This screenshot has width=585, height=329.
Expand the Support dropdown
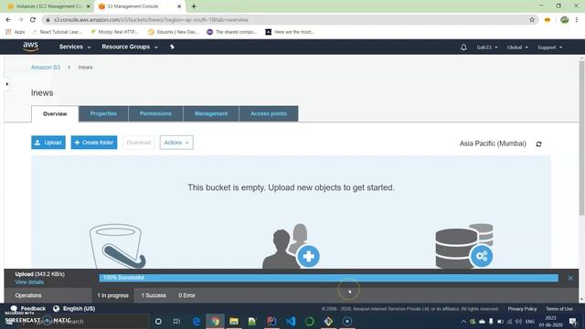(x=549, y=48)
